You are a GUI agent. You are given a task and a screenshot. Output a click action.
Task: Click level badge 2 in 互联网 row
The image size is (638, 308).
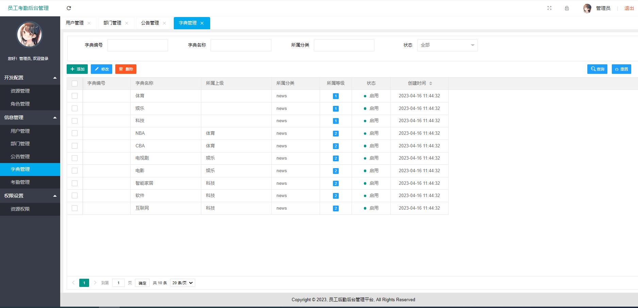coord(336,208)
